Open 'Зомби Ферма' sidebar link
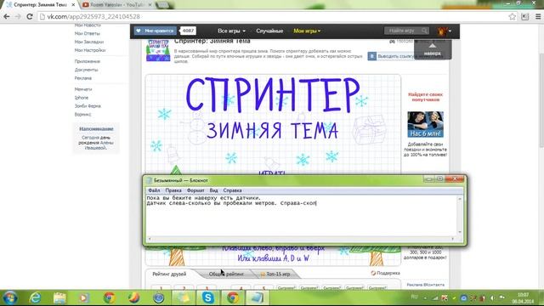The image size is (544, 306). pos(88,105)
